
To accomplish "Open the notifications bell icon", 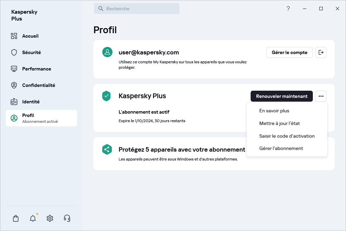I will [x=33, y=218].
